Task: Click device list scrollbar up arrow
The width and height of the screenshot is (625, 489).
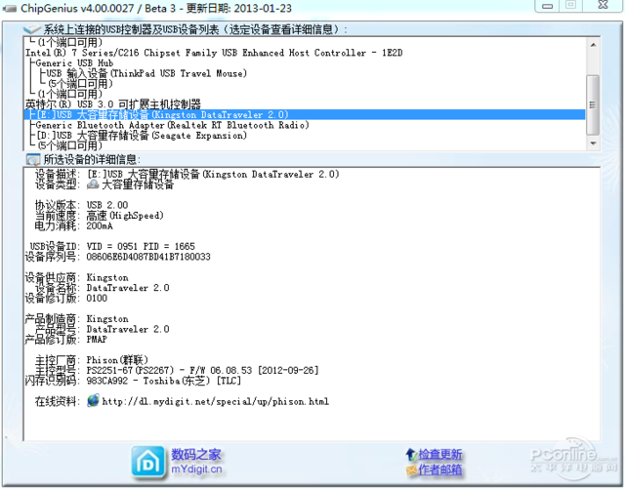Action: coord(593,45)
